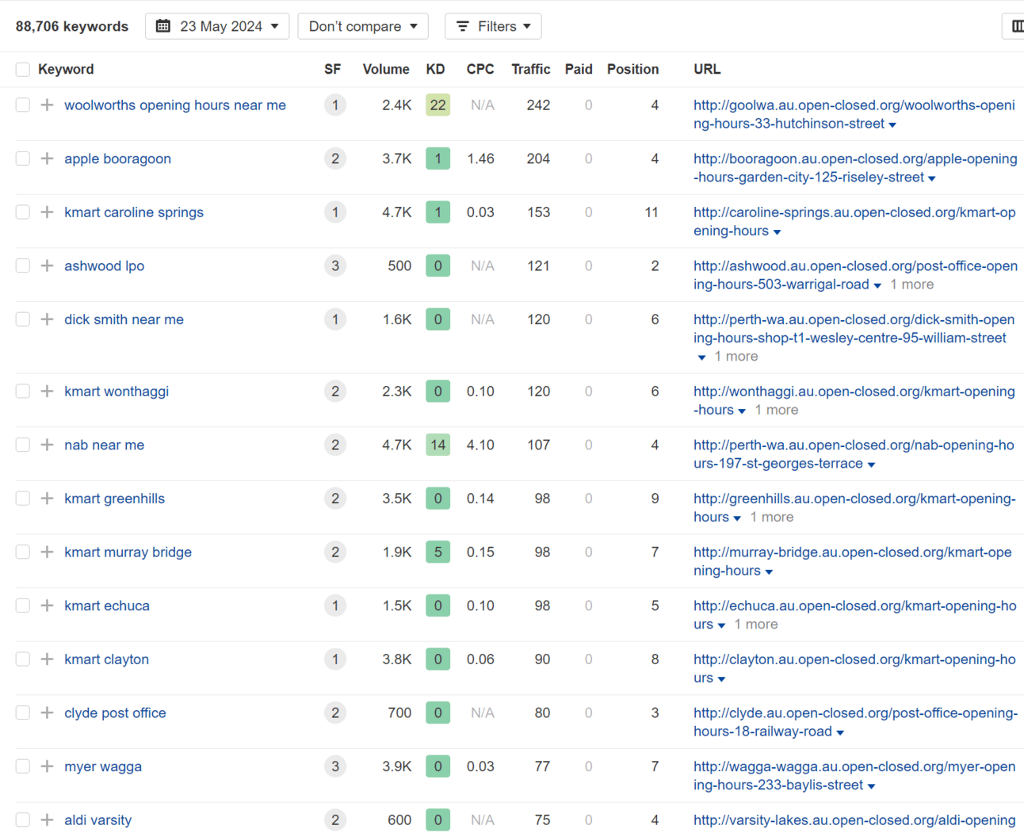This screenshot has height=833, width=1024.
Task: Open the wagga-wagga myer-opening-hours URL
Action: (854, 776)
